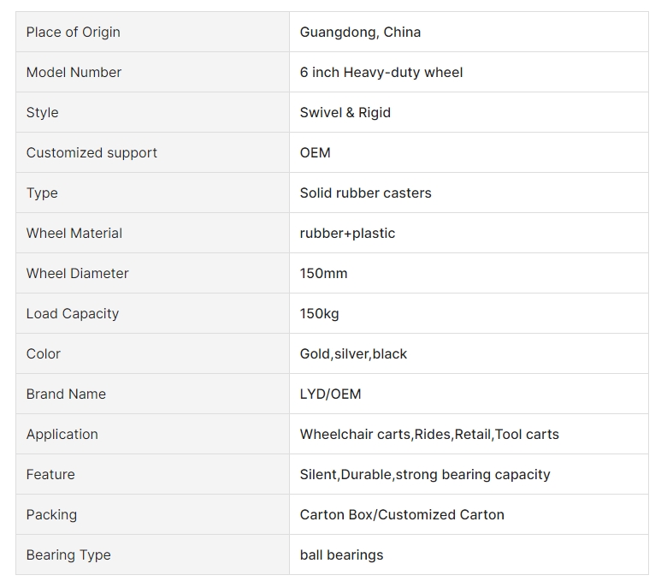
Task: Click the Swivel & Rigid style value
Action: [345, 113]
